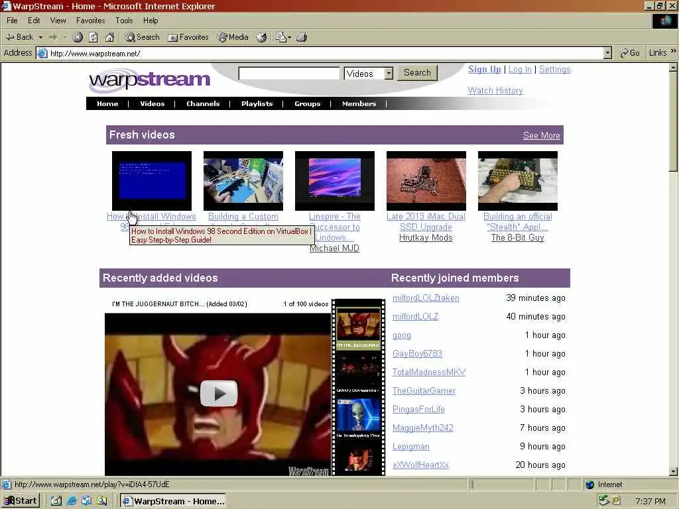Click the History toolbar icon
The height and width of the screenshot is (509, 679).
coord(261,37)
